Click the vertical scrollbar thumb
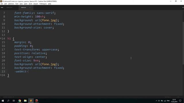Viewport: 184px width, 103px height. point(183,43)
